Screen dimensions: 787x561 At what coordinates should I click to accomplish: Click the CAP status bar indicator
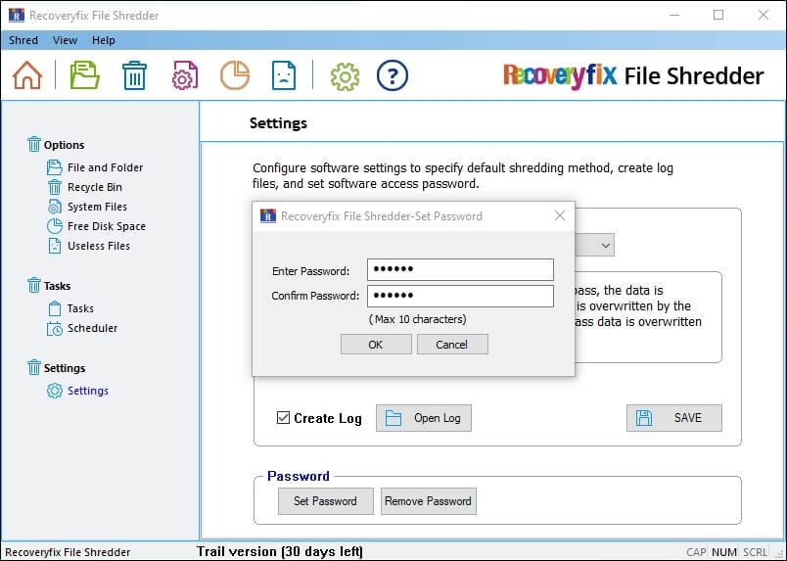point(696,552)
